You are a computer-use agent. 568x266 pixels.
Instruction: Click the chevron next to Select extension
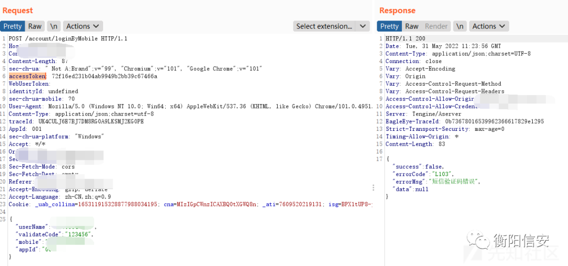pos(363,26)
